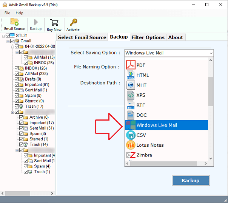
Task: Collapse the STL21 tree node
Action: point(3,36)
